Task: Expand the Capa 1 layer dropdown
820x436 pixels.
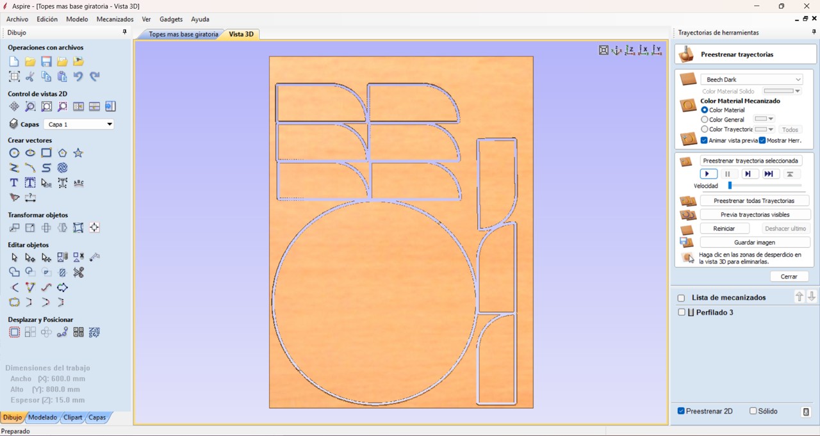Action: point(79,124)
